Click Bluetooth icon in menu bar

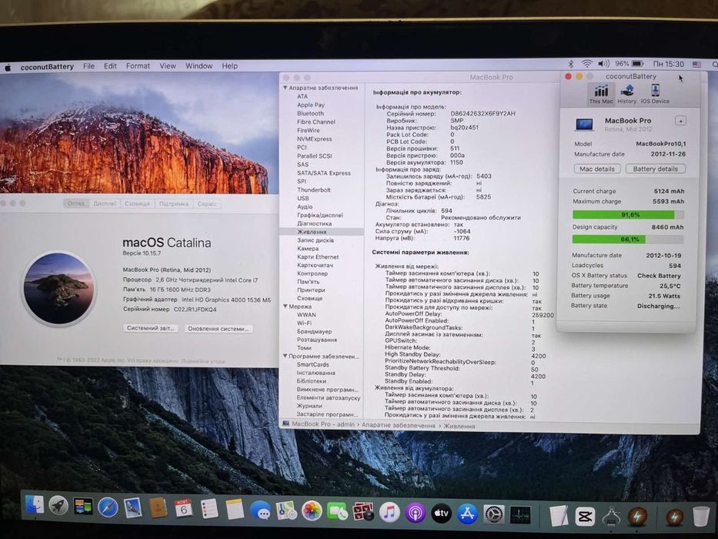pyautogui.click(x=570, y=64)
